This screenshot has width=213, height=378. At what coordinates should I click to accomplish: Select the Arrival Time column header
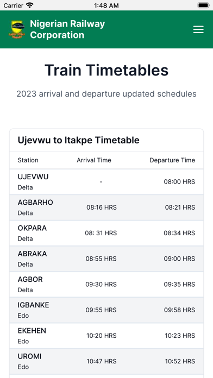94,160
